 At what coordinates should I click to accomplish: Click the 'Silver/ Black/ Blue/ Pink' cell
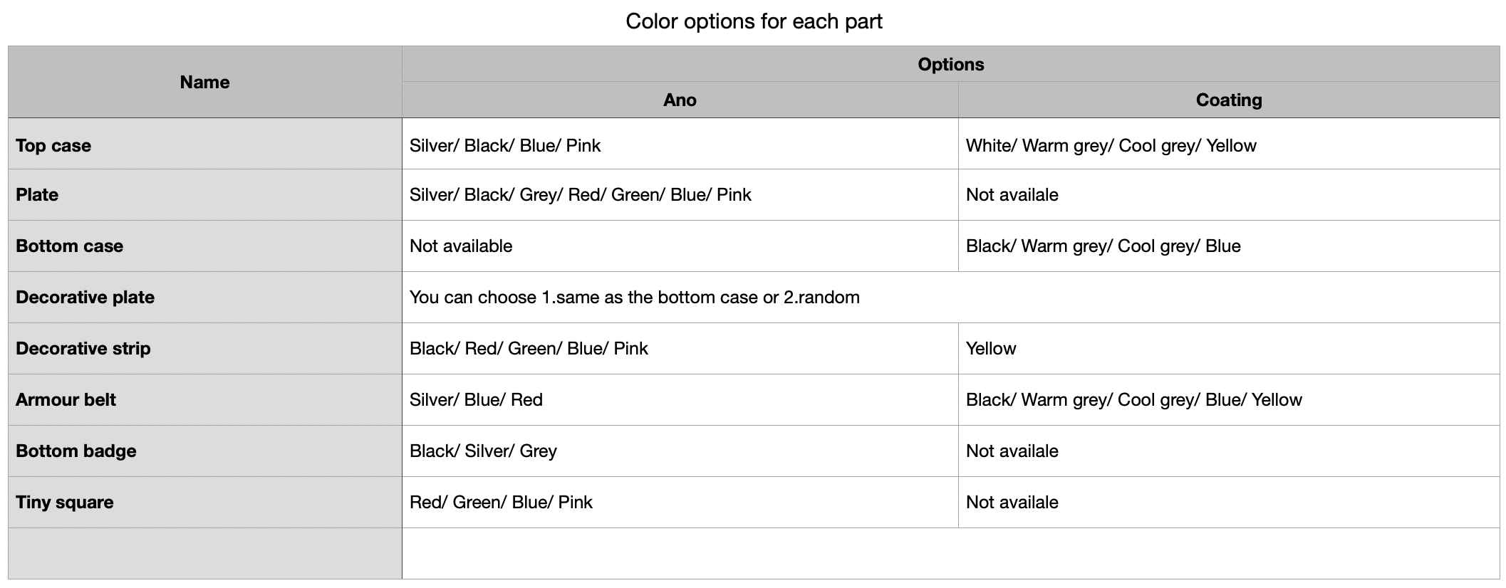pos(505,146)
